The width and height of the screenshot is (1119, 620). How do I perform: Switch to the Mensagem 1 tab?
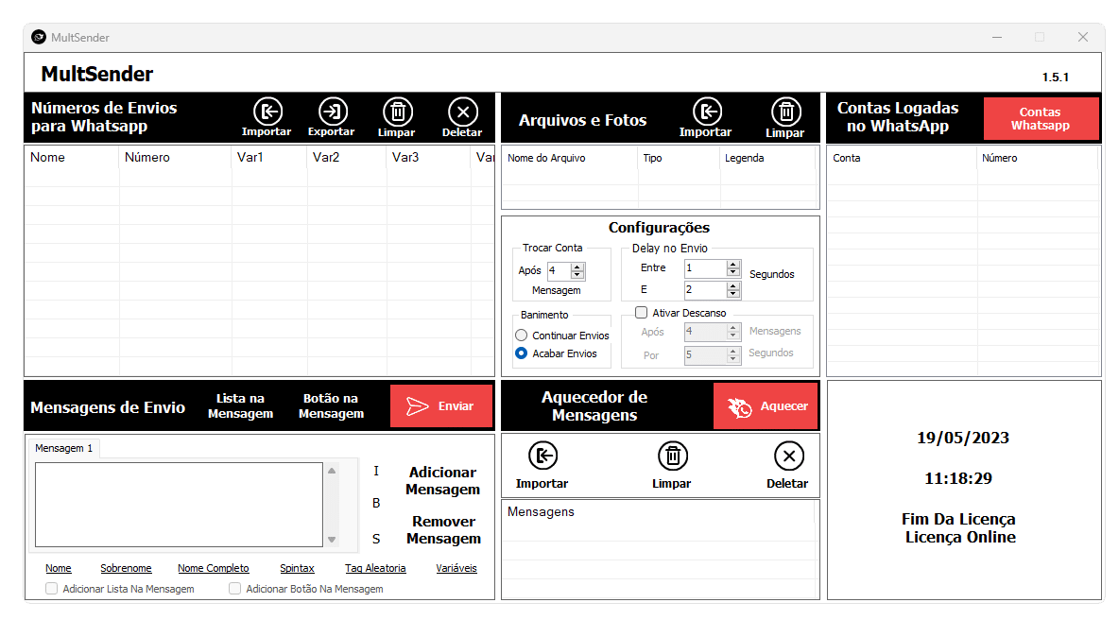pyautogui.click(x=63, y=448)
